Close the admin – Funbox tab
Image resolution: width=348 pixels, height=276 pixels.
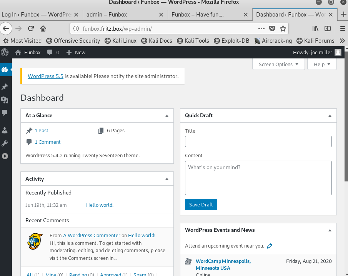click(x=161, y=15)
